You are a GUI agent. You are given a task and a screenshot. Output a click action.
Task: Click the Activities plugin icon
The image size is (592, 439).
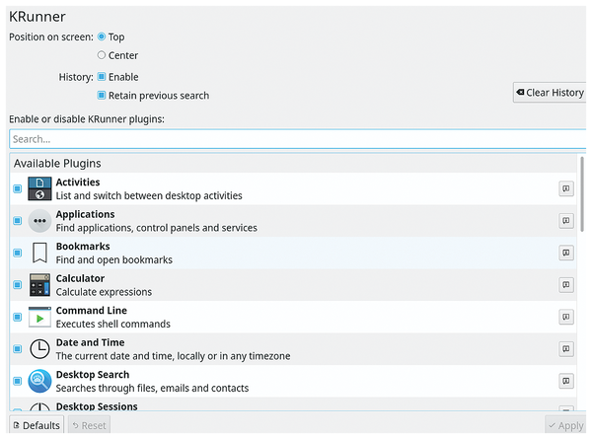(x=39, y=188)
